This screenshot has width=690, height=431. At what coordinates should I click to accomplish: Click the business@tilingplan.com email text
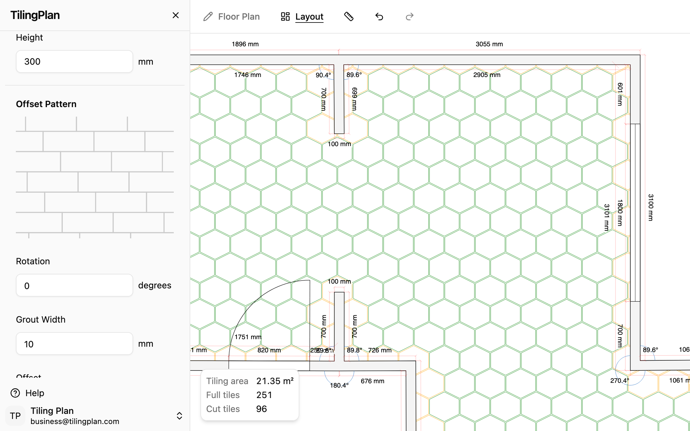[x=75, y=421]
